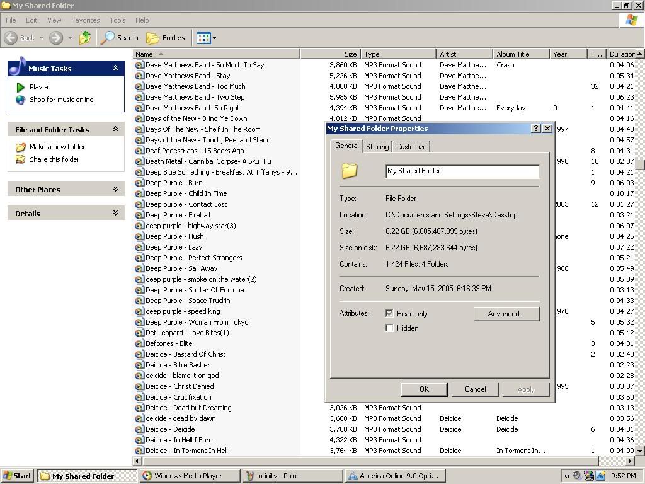This screenshot has height=484, width=645.
Task: Expand the Details panel
Action: click(115, 213)
